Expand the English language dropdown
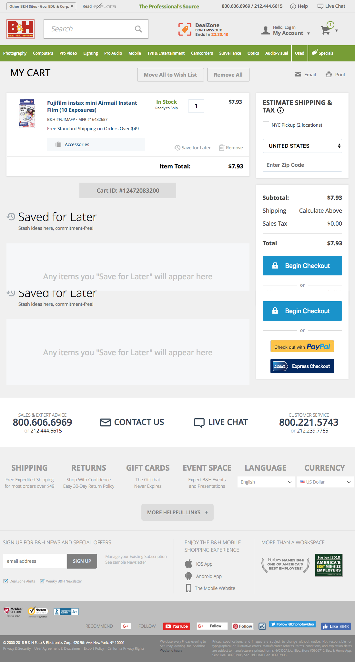Viewport: 355px width, 662px height. click(266, 482)
